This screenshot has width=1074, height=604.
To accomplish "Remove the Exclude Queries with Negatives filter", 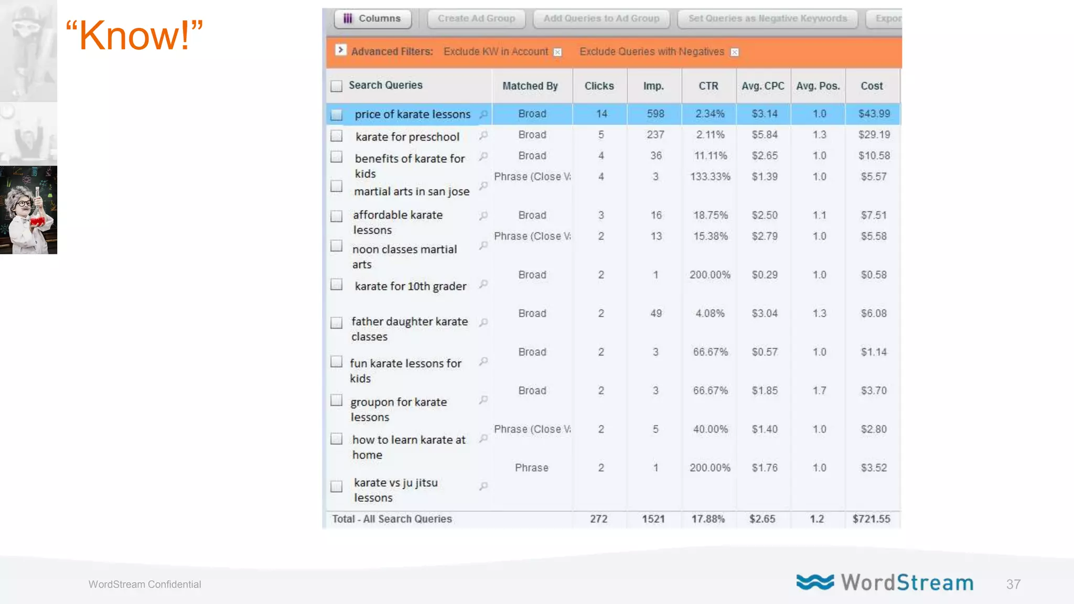I will (735, 52).
